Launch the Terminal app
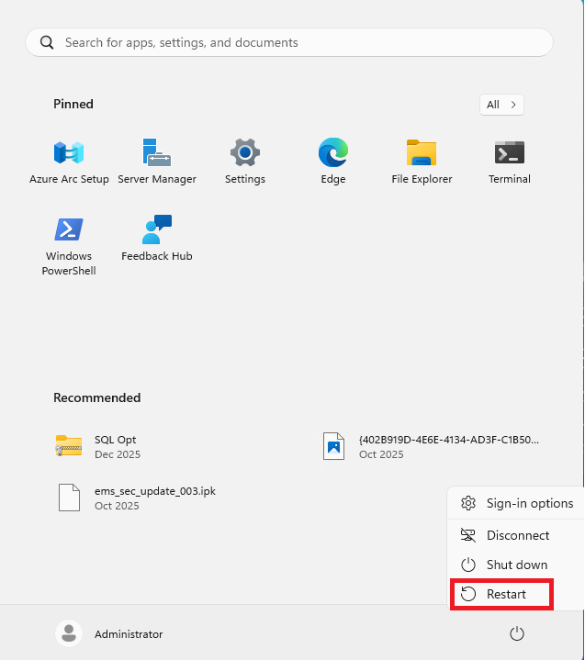This screenshot has width=585, height=660. pyautogui.click(x=509, y=162)
